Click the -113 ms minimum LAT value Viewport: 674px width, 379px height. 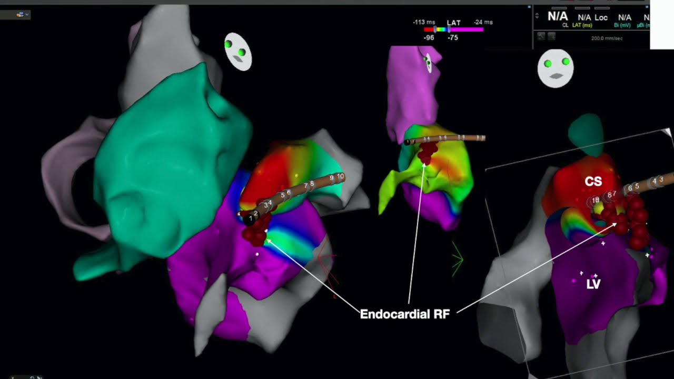pos(424,23)
